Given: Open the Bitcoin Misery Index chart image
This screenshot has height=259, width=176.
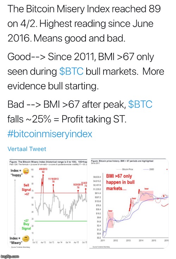Looking at the screenshot, I should pos(48,204).
